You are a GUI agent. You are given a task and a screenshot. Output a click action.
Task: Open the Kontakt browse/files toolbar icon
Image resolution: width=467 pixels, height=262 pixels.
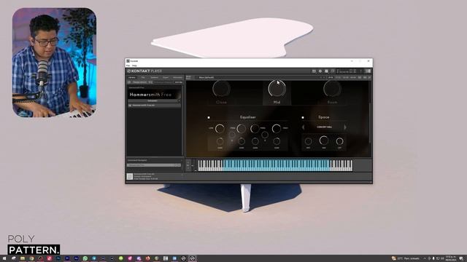coord(314,71)
